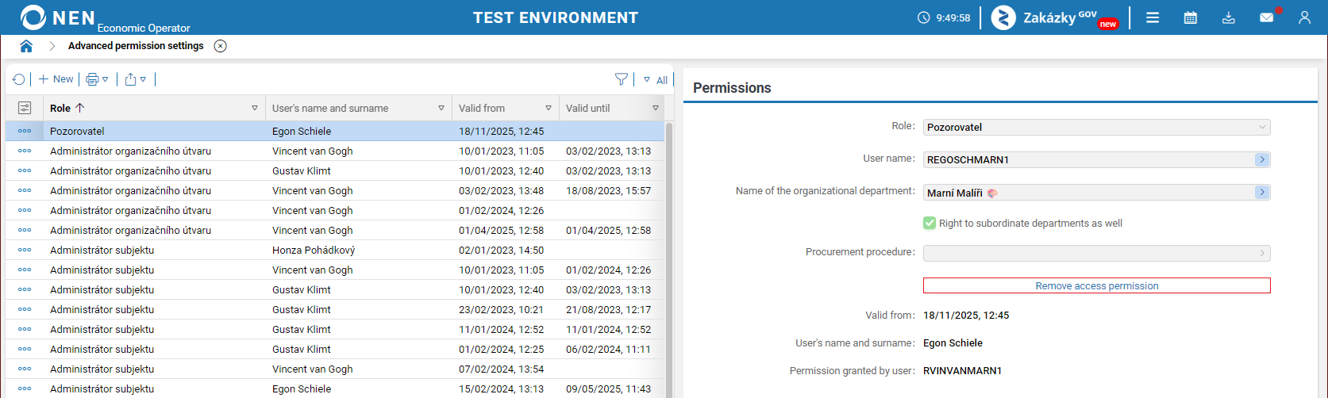The height and width of the screenshot is (398, 1328).
Task: Create a New permission record
Action: pyautogui.click(x=56, y=79)
